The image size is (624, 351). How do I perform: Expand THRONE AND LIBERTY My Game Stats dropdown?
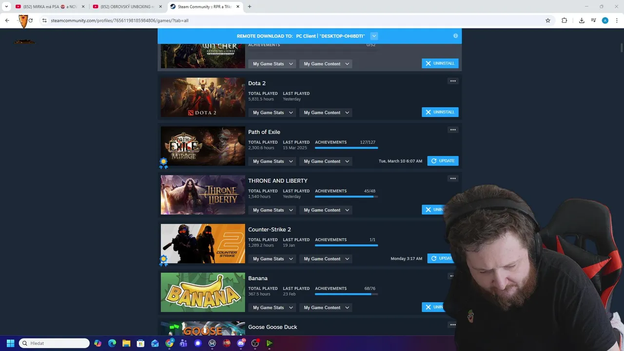coord(272,210)
